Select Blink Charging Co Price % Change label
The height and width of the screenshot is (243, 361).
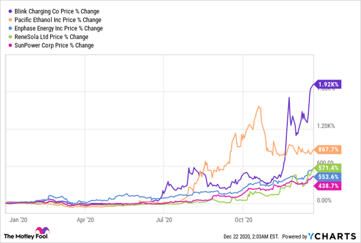(x=58, y=11)
